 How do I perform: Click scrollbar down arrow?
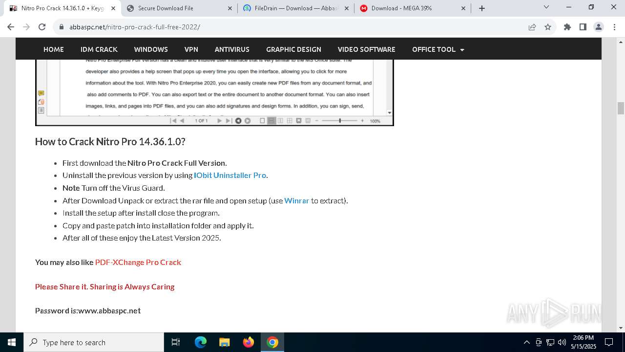621,328
